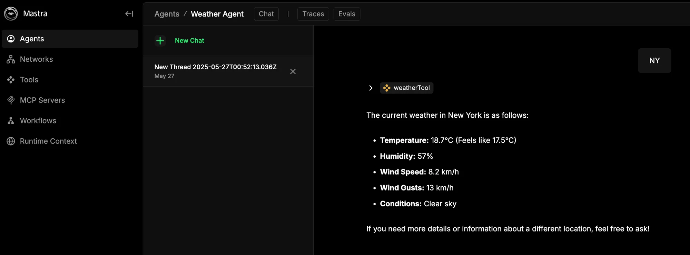Click the Workflows sidebar icon
Viewport: 690px width, 255px height.
point(11,121)
